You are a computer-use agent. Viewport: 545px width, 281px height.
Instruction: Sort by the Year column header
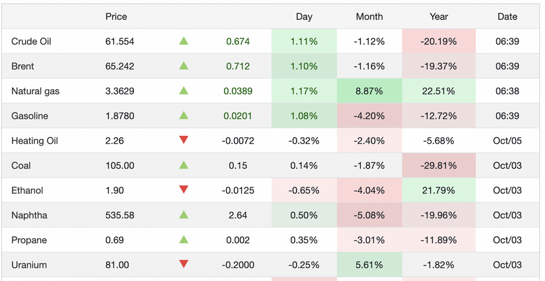tap(439, 16)
